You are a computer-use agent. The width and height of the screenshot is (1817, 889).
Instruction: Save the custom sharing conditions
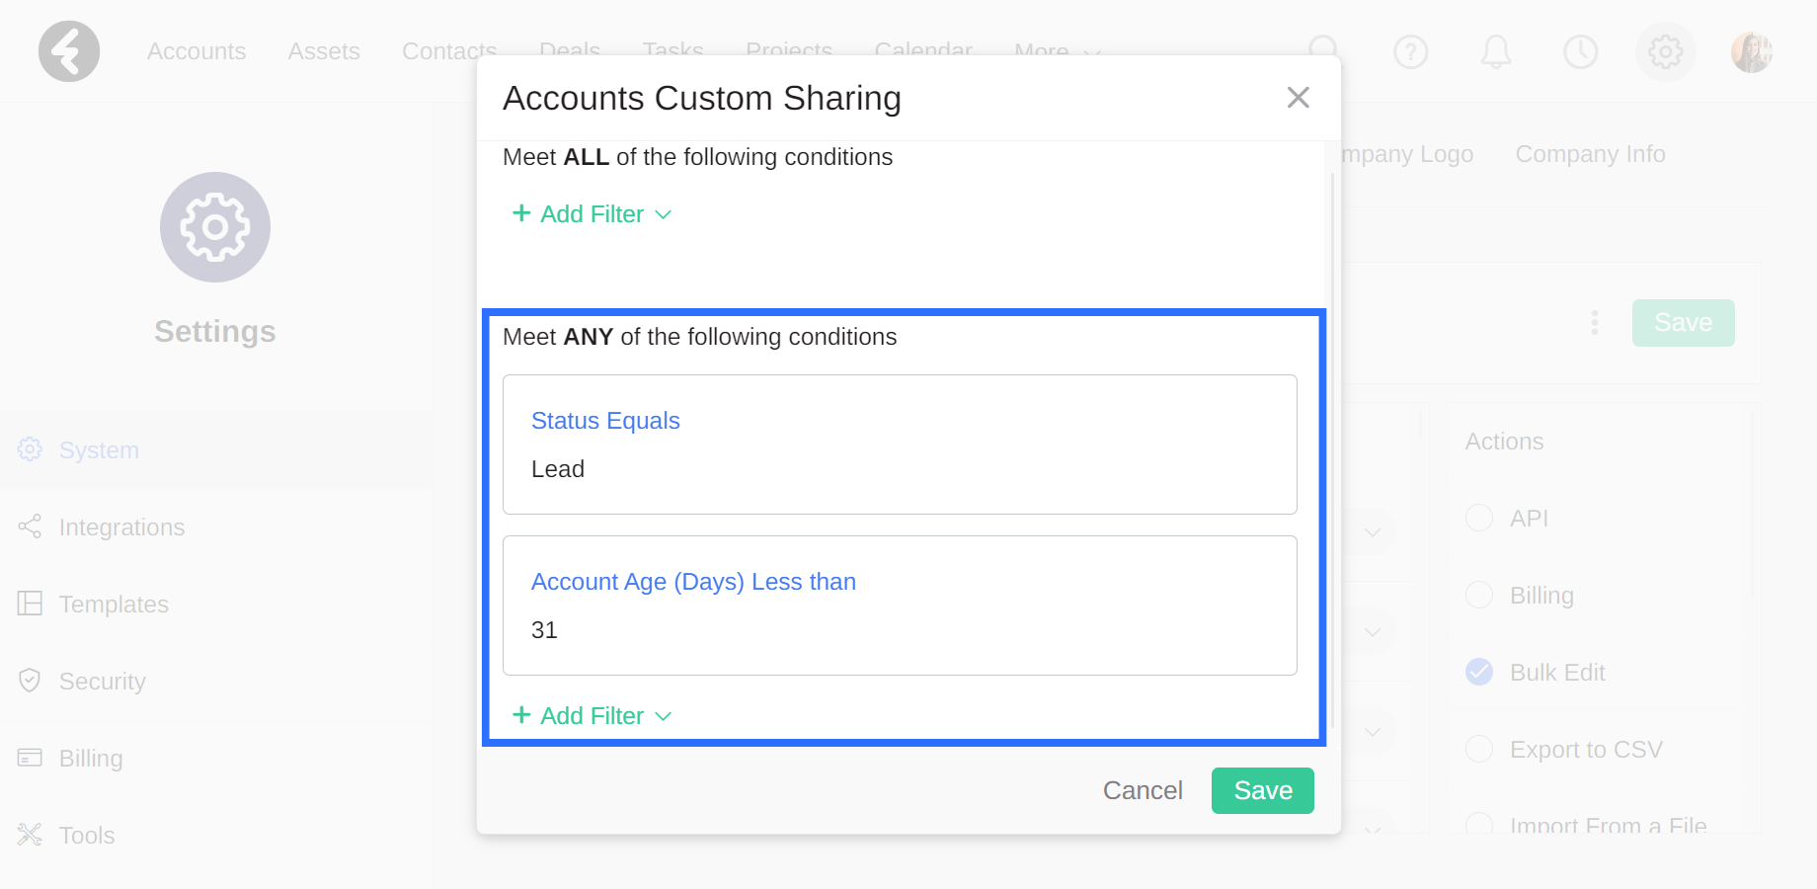(1263, 790)
